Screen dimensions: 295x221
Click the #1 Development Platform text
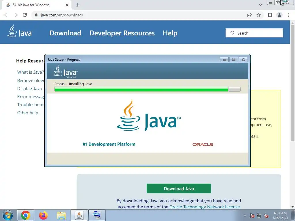pos(109,144)
